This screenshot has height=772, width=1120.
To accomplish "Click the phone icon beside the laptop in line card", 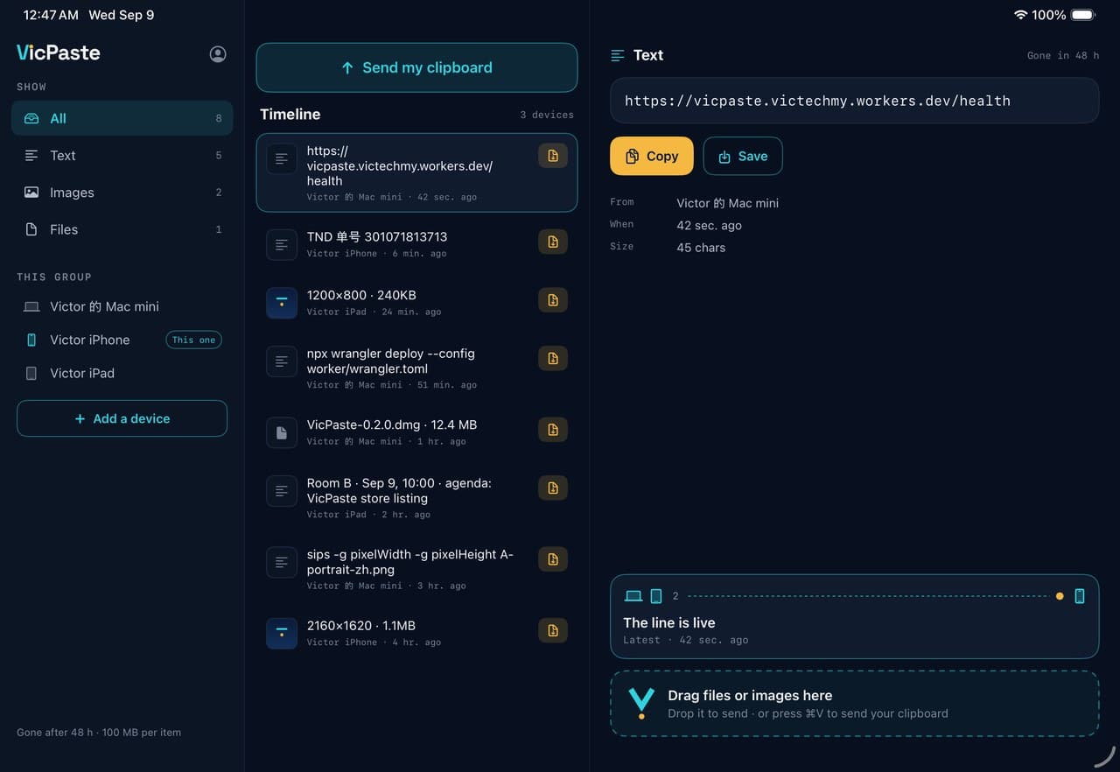I will [656, 596].
